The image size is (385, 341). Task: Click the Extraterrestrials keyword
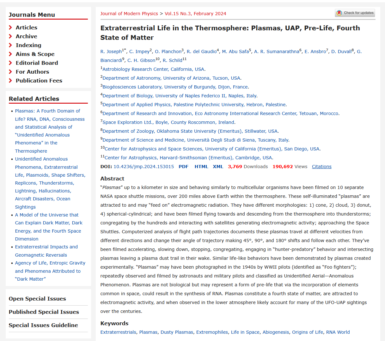click(x=118, y=332)
